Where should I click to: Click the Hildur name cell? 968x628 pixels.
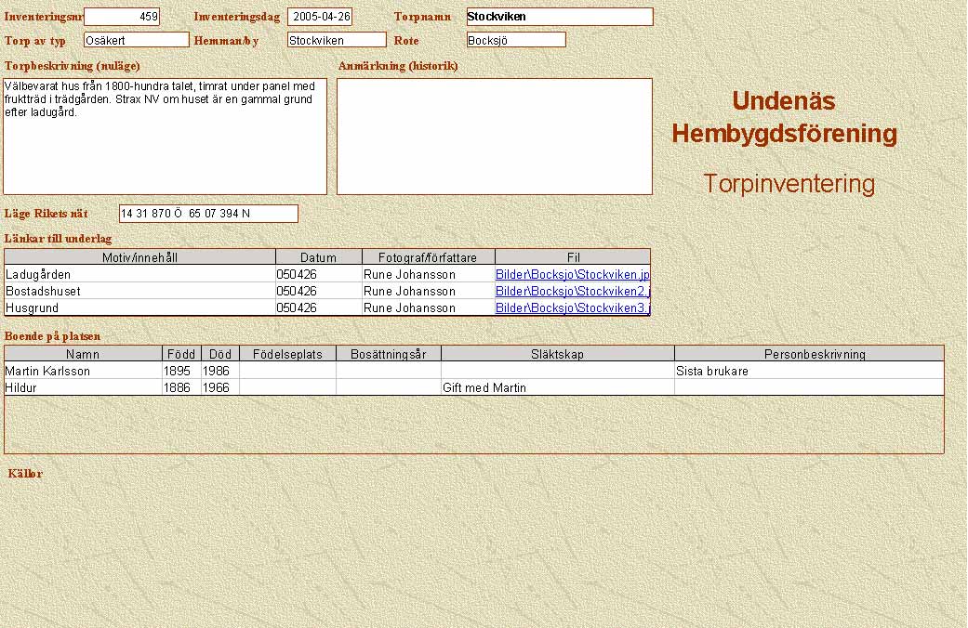coord(82,388)
